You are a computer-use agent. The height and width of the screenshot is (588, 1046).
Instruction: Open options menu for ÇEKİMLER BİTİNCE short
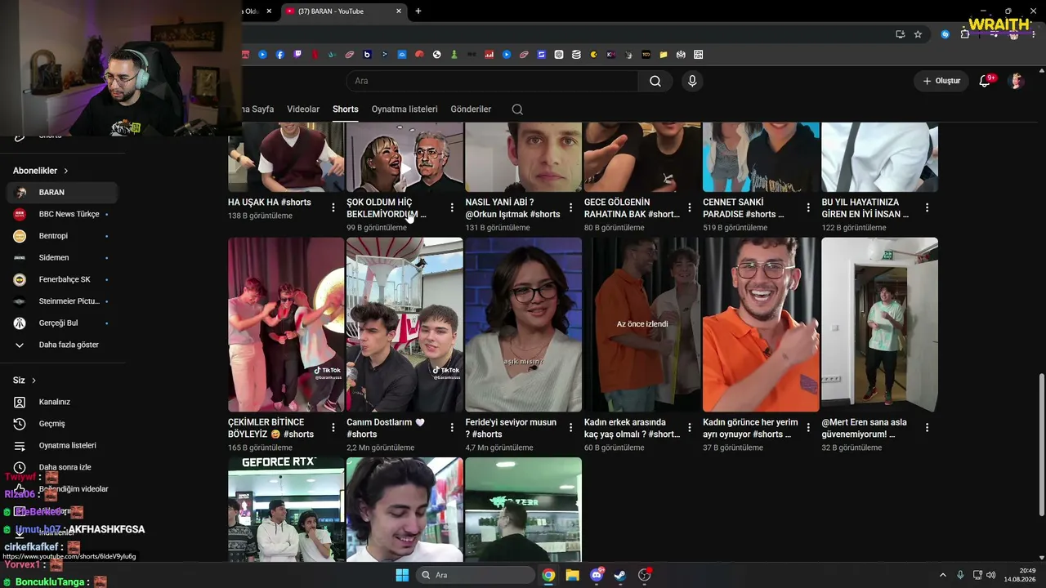(x=333, y=427)
